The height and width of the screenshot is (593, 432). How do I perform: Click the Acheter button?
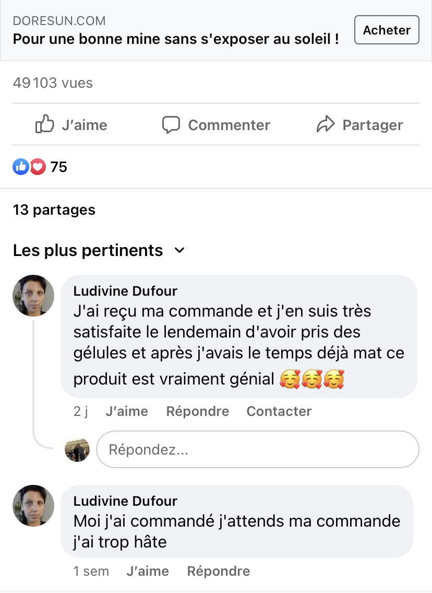[387, 30]
